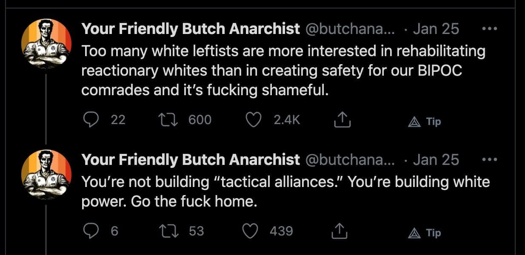Open first tweet's Jan 25 timestamp
The width and height of the screenshot is (525, 255).
pyautogui.click(x=436, y=29)
